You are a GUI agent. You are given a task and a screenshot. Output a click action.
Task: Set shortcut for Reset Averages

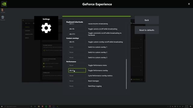coord(77,81)
